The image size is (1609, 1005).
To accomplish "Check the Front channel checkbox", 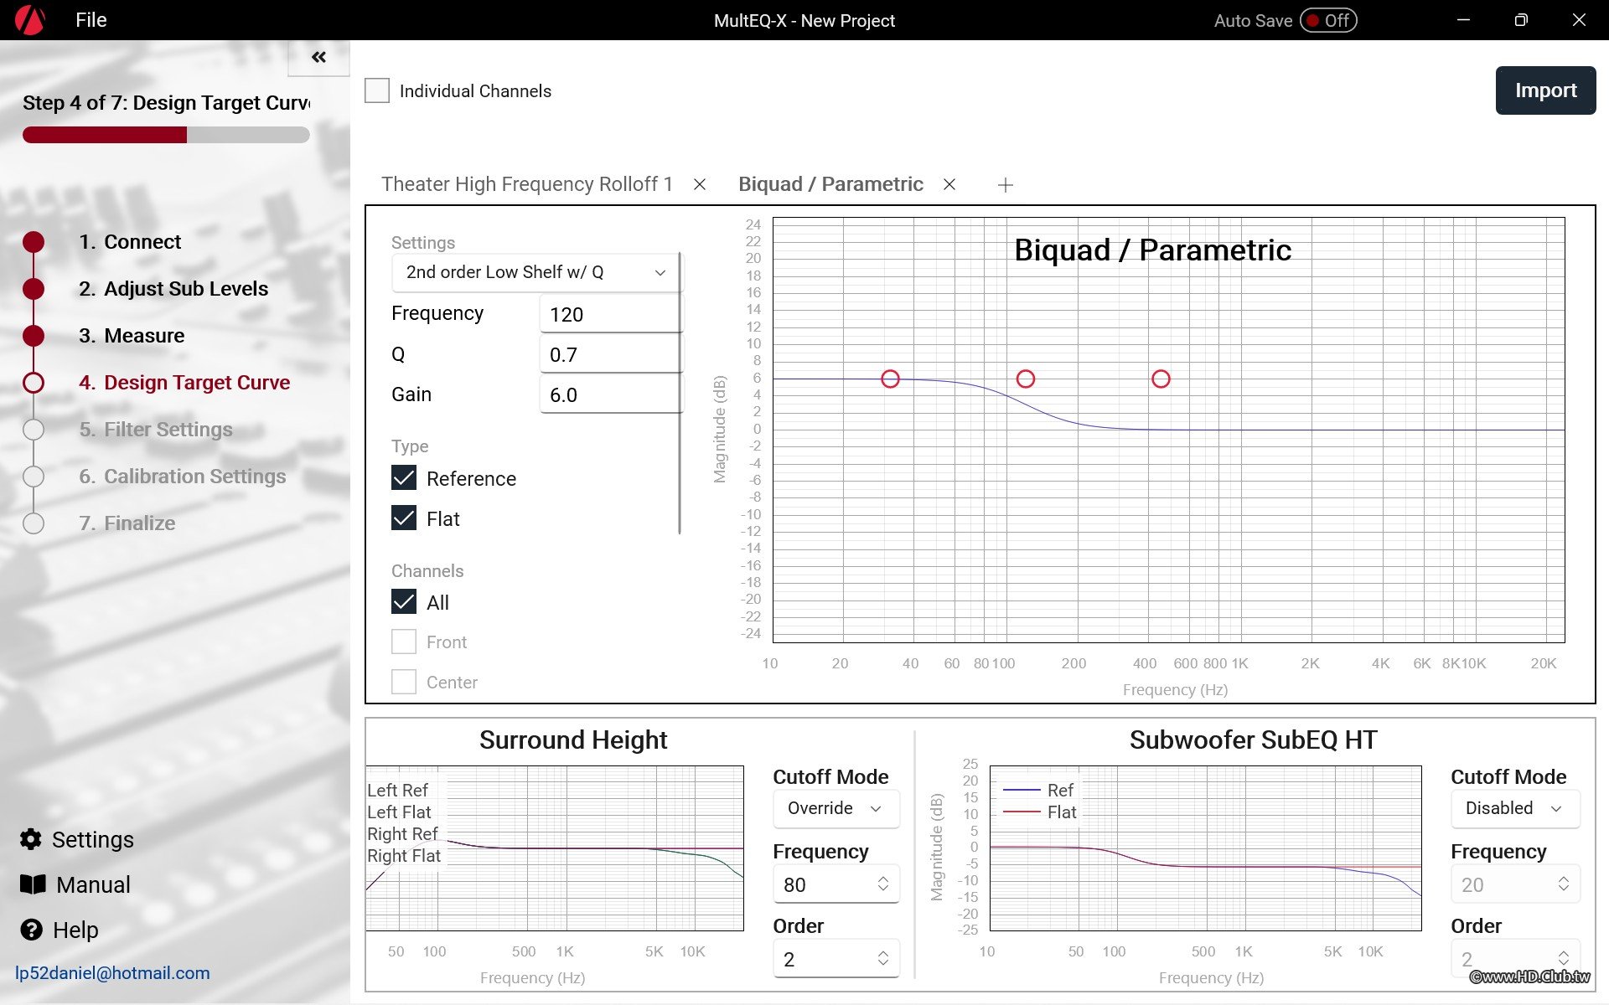I will (404, 642).
